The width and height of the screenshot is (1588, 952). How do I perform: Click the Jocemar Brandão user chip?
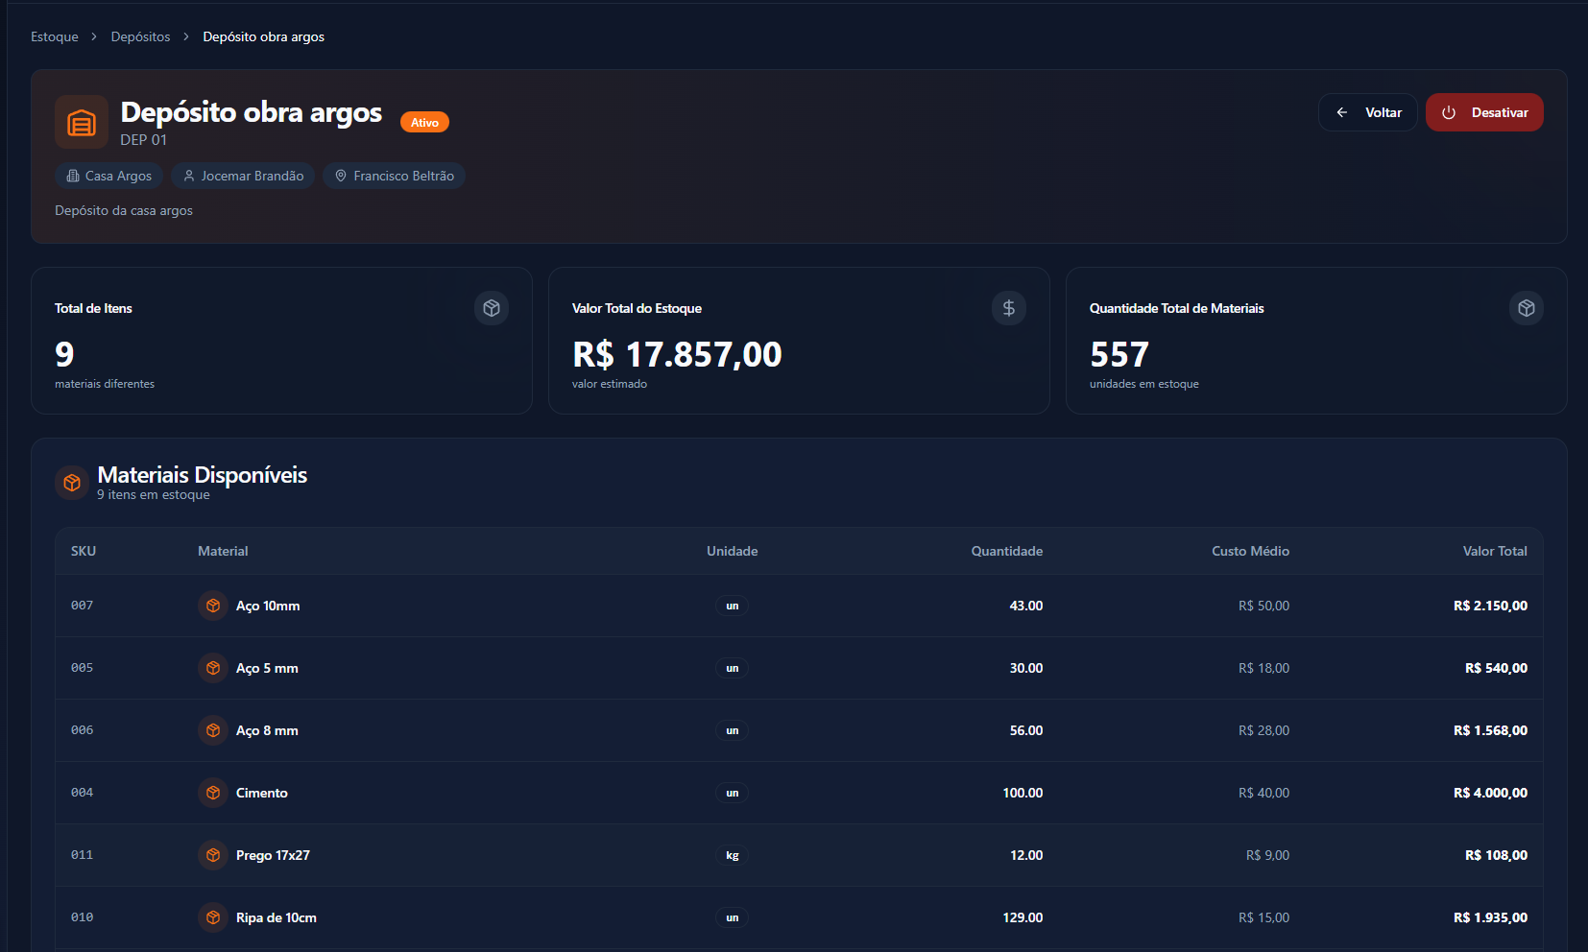[243, 176]
